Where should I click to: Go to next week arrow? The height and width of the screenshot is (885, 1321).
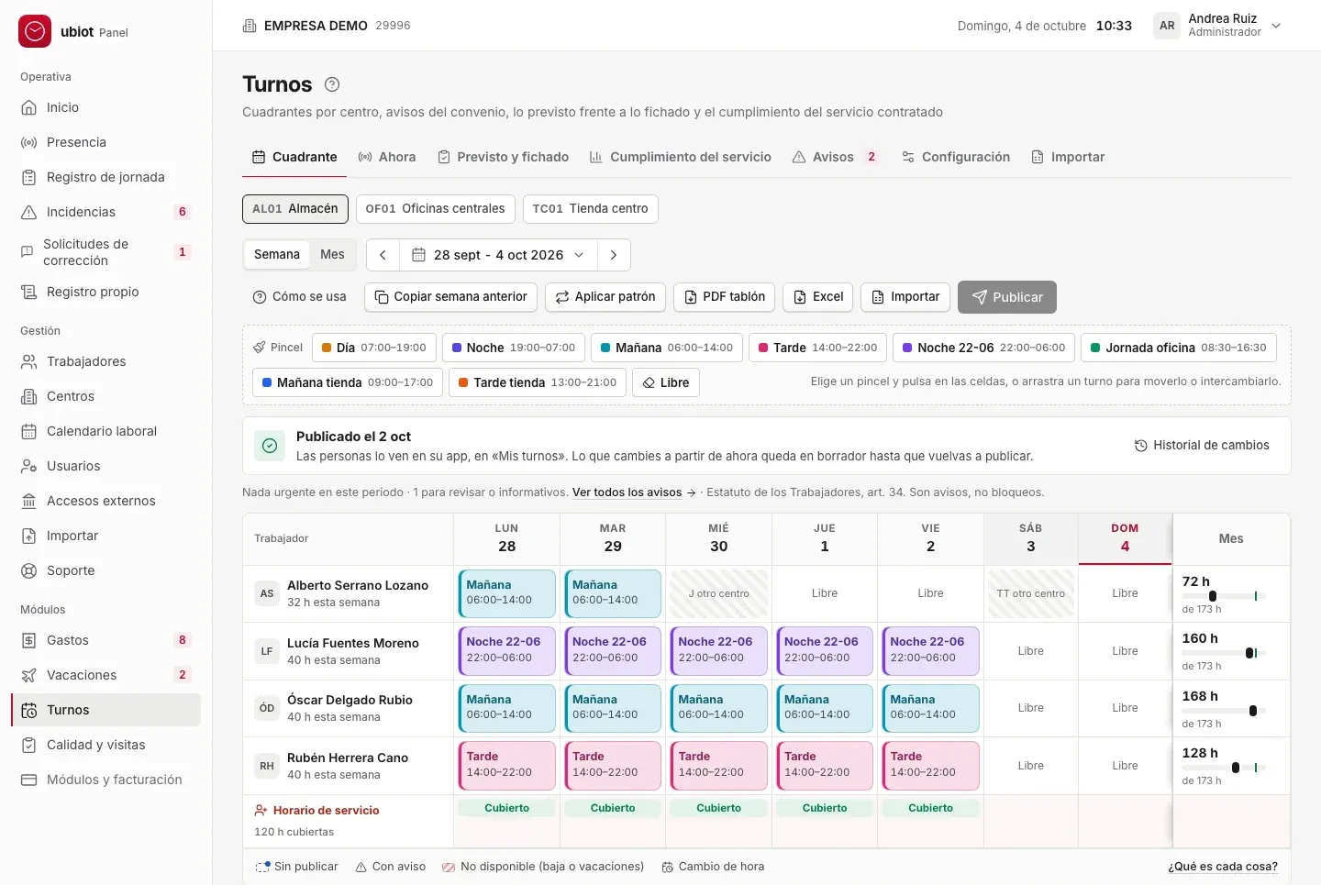[x=614, y=255]
